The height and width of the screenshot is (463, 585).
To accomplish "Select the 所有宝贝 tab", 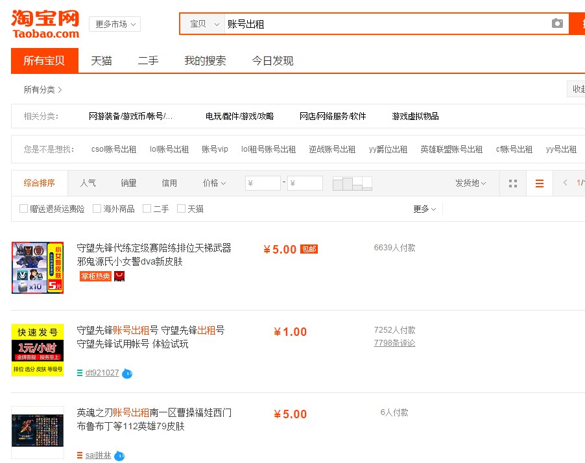I will click(45, 60).
